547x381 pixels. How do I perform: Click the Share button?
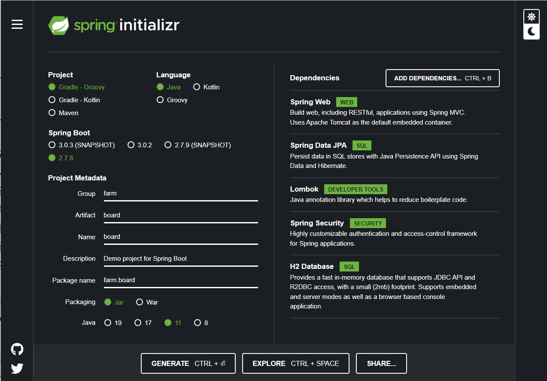click(x=381, y=363)
